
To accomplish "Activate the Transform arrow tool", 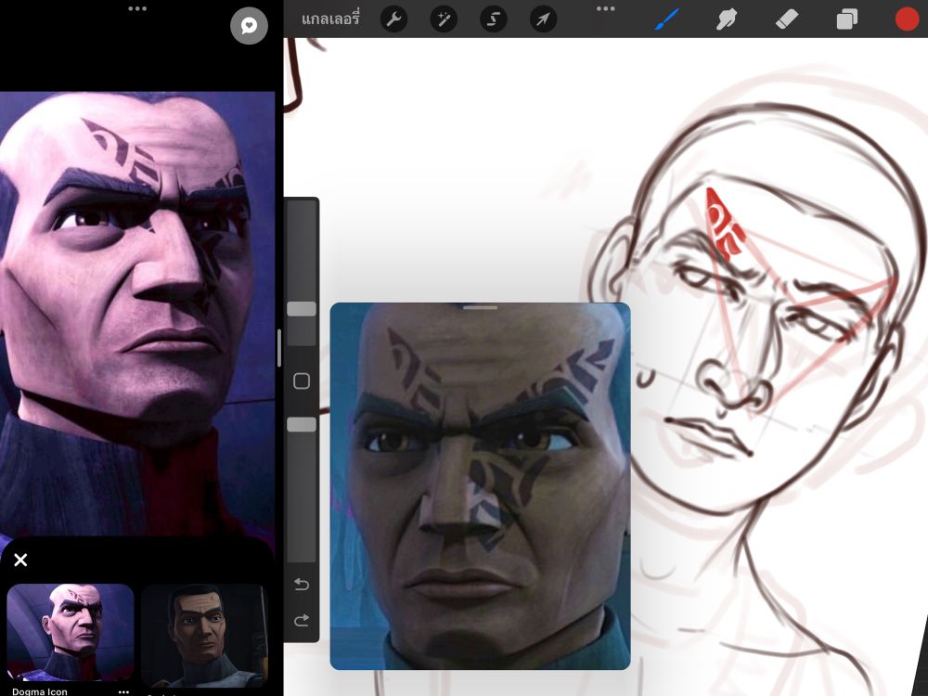I will point(543,19).
